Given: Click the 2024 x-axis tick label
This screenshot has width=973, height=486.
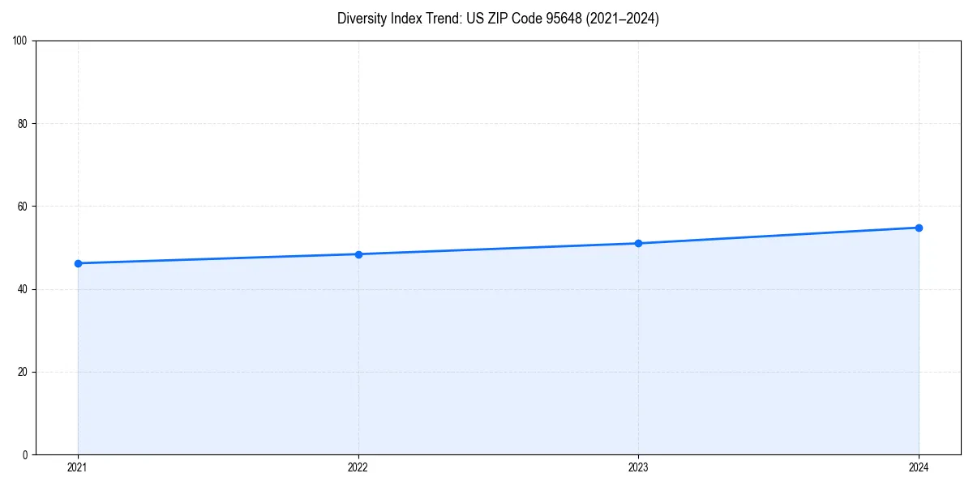Looking at the screenshot, I should 918,467.
